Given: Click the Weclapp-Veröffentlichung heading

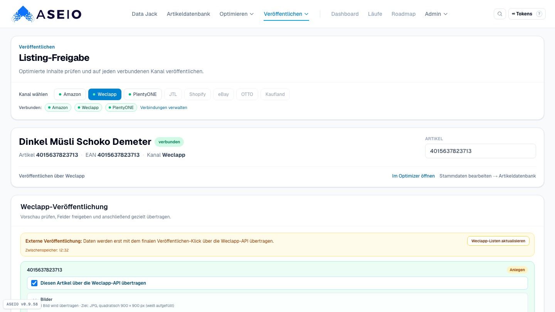Looking at the screenshot, I should pos(64,207).
